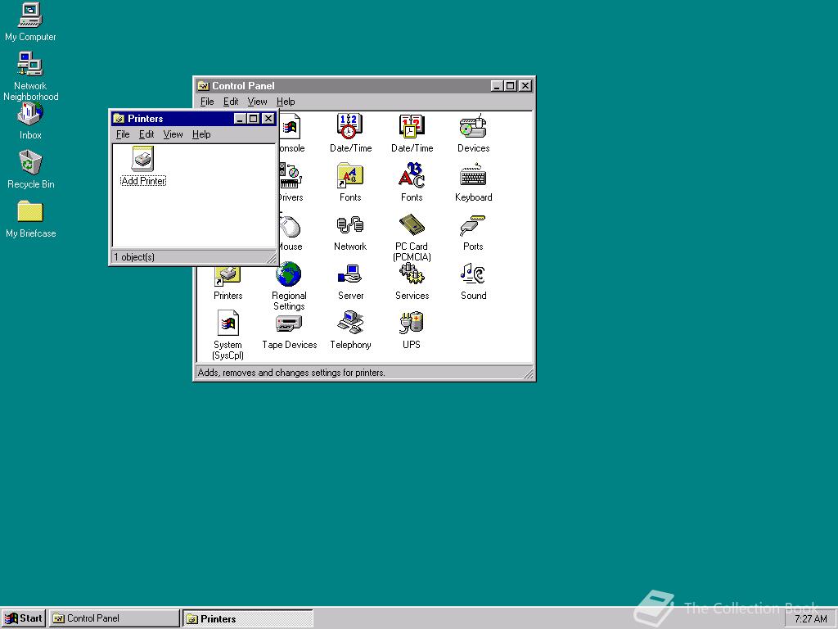The width and height of the screenshot is (838, 629).
Task: Close the Printers window
Action: coord(268,118)
